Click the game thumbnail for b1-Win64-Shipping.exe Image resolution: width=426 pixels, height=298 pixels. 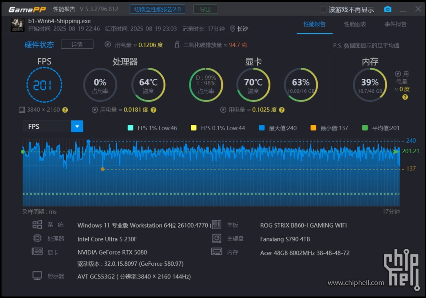click(18, 25)
